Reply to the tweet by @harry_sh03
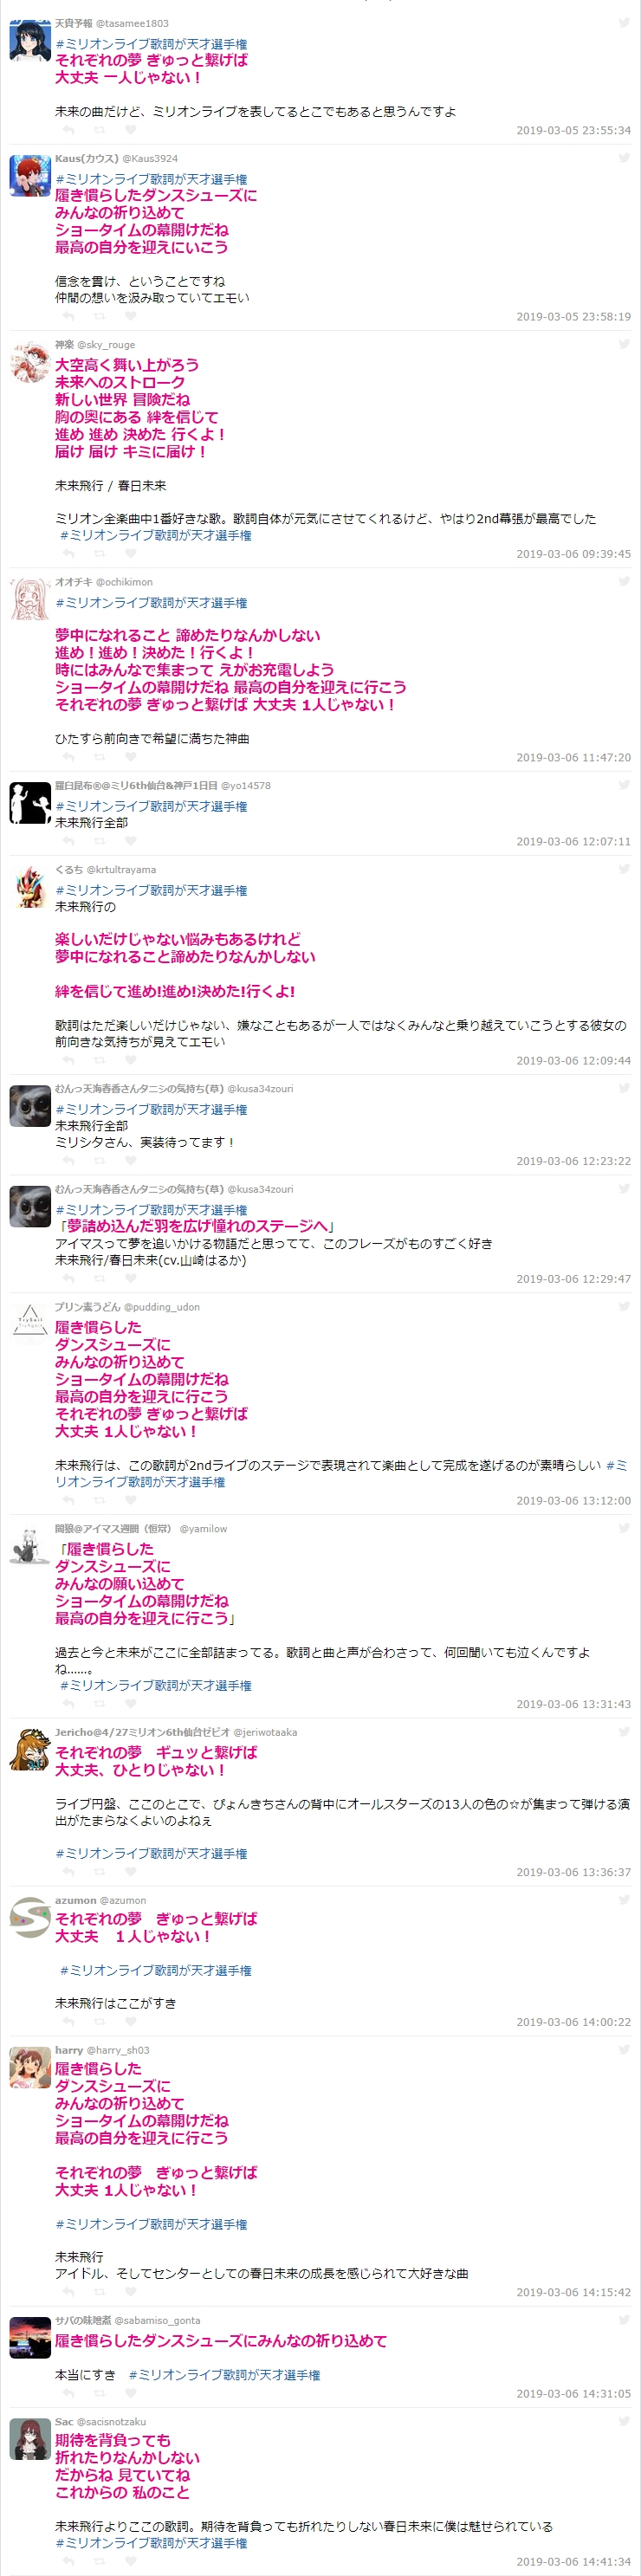Viewport: 641px width, 2576px height. pos(68,2291)
